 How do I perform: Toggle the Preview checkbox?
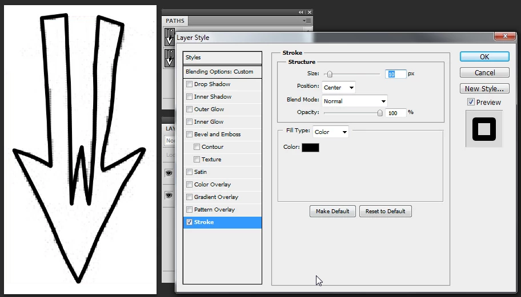pos(471,102)
